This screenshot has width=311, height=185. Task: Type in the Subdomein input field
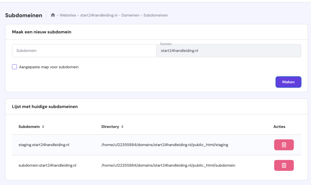coord(84,51)
